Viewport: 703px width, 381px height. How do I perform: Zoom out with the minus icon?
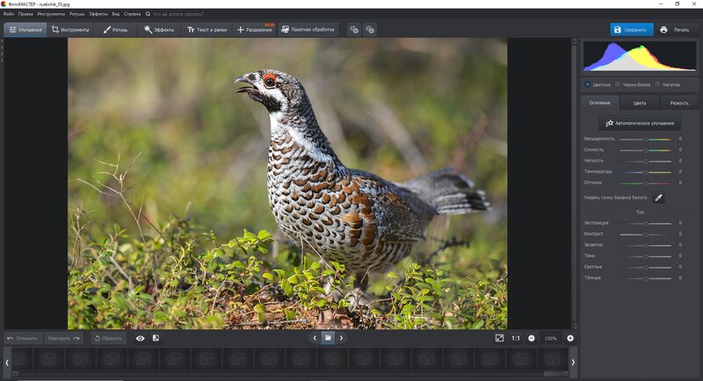(x=532, y=339)
